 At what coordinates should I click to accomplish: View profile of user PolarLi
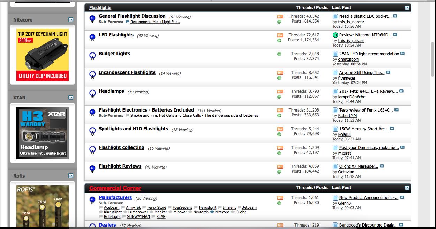point(344,134)
